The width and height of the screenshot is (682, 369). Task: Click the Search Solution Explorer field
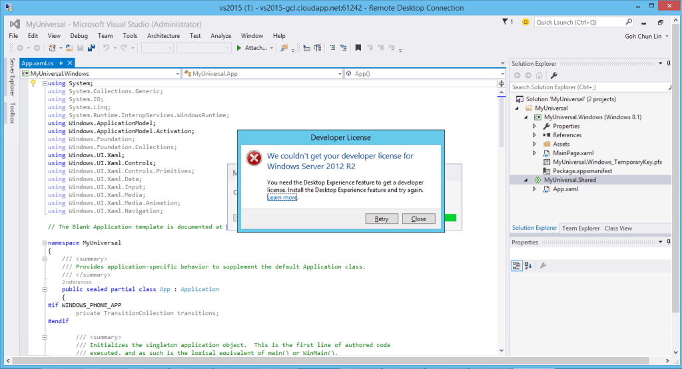(590, 87)
